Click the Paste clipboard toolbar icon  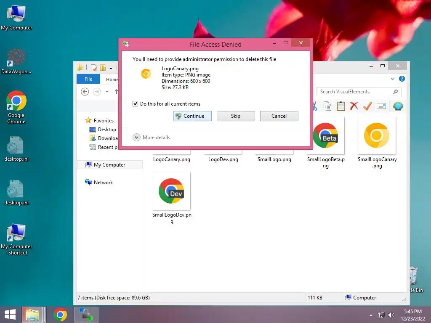[x=341, y=106]
